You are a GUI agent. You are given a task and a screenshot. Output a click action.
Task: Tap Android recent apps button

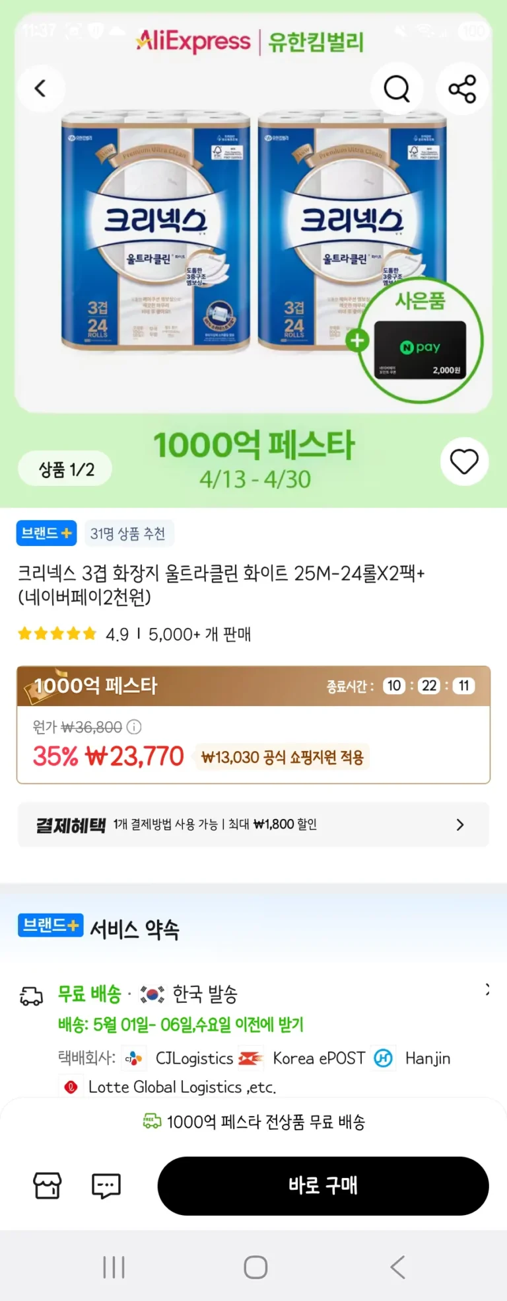[114, 1267]
